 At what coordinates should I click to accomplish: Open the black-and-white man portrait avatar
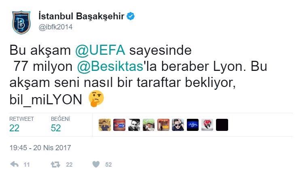pos(134,125)
